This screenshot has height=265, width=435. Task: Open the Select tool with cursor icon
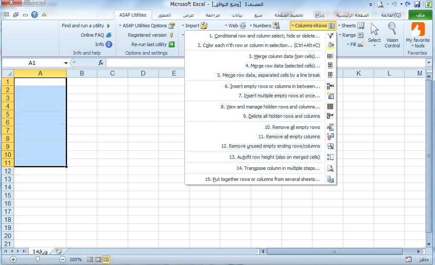[x=374, y=35]
